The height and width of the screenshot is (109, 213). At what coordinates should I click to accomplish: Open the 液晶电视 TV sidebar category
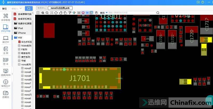pos(6,72)
